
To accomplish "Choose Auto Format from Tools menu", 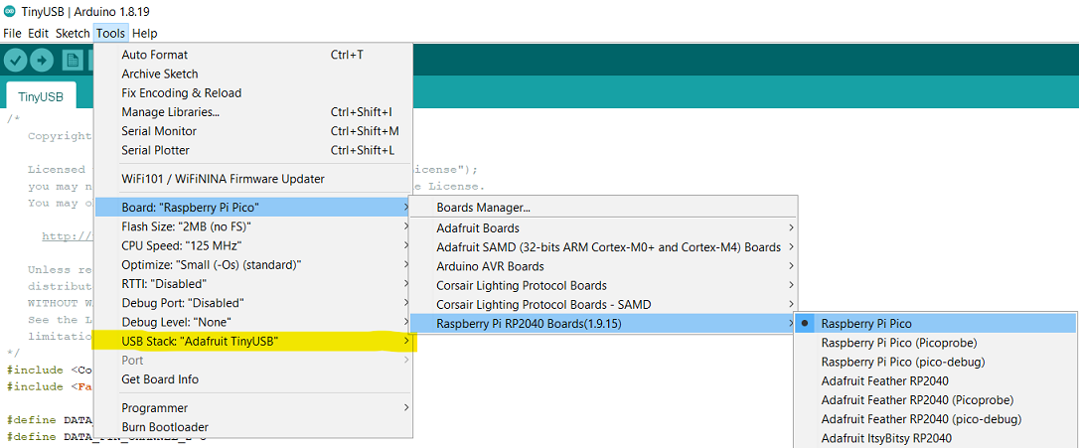I will 253,55.
